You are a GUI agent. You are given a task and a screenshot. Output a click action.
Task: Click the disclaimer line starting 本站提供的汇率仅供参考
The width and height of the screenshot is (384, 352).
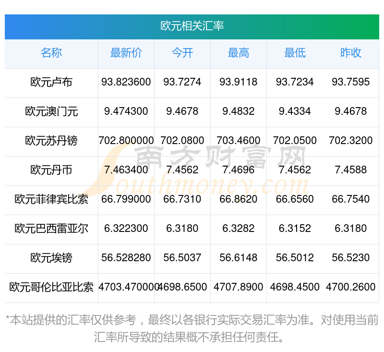[x=192, y=320]
